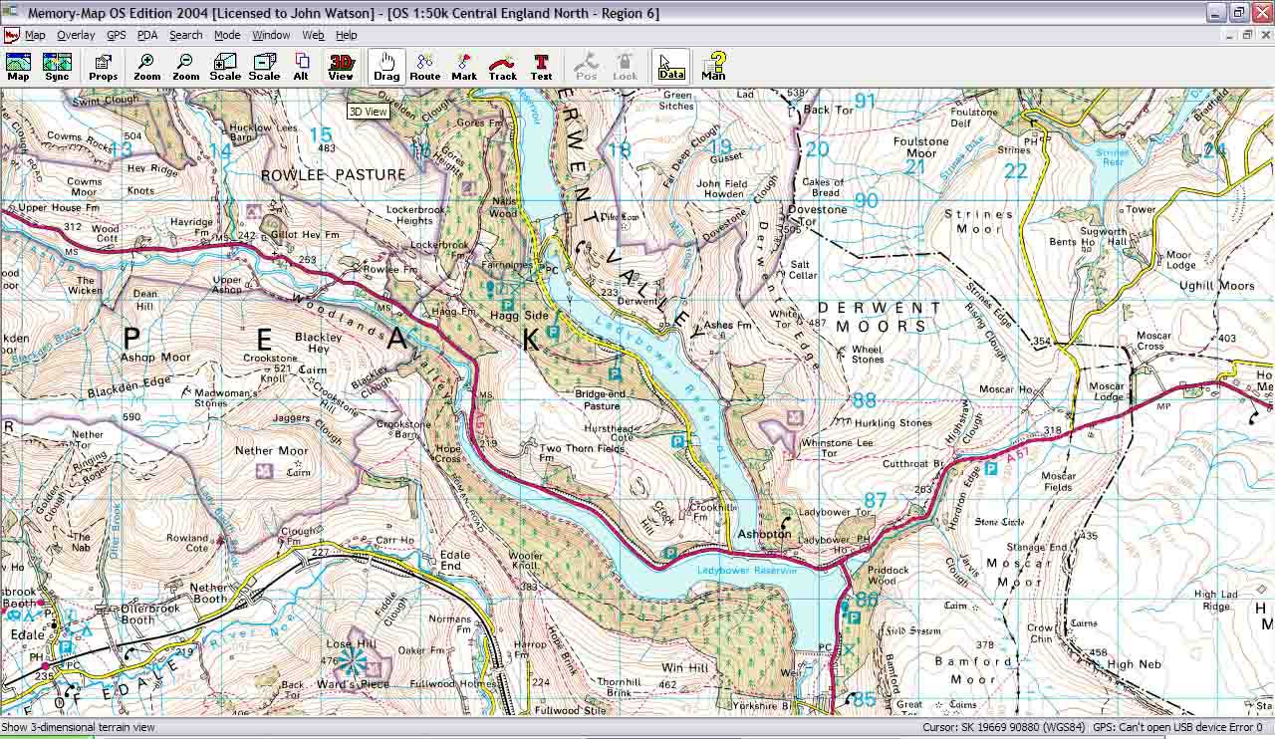This screenshot has width=1275, height=739.
Task: Open the Overlay menu
Action: click(76, 35)
